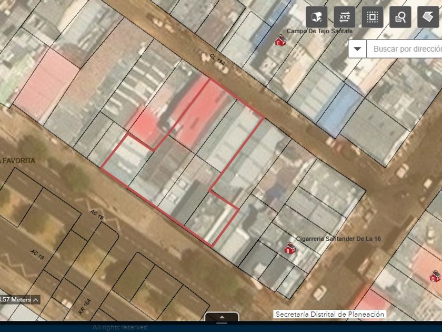Click the eraser clear-selection tool
Image resolution: width=442 pixels, height=332 pixels.
click(428, 17)
